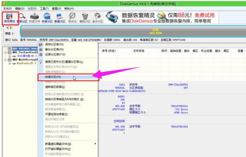This screenshot has width=246, height=157.
Task: Click the WinTools volume icon
Action: pyautogui.click(x=14, y=63)
